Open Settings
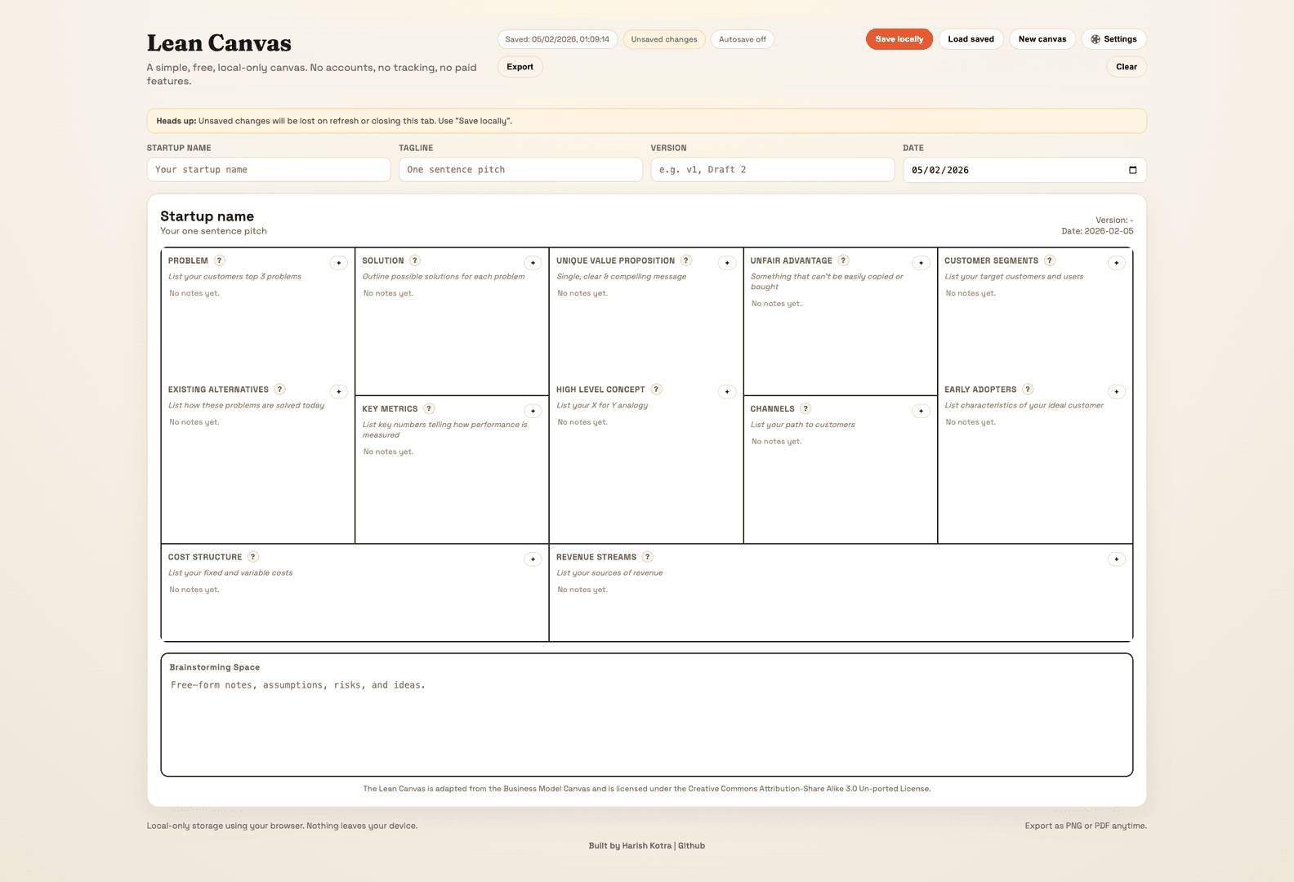This screenshot has width=1294, height=882. point(1114,39)
